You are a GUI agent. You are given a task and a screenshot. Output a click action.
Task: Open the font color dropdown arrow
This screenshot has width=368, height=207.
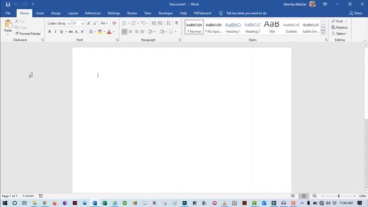tap(114, 32)
